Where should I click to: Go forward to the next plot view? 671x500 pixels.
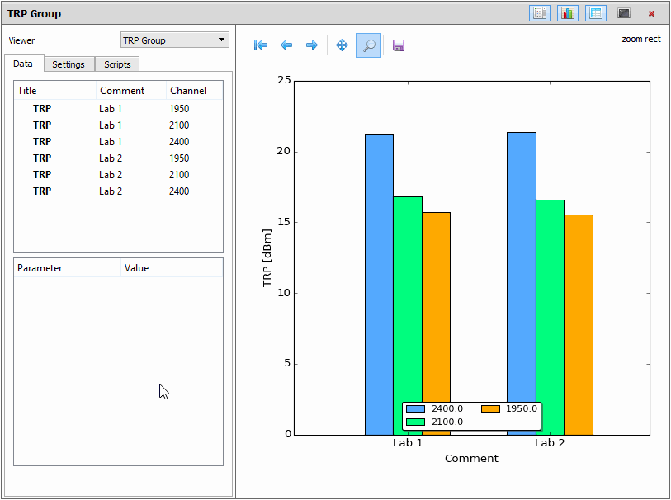click(x=312, y=45)
